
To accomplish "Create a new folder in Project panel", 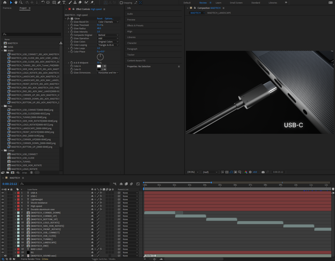I will pos(8,173).
